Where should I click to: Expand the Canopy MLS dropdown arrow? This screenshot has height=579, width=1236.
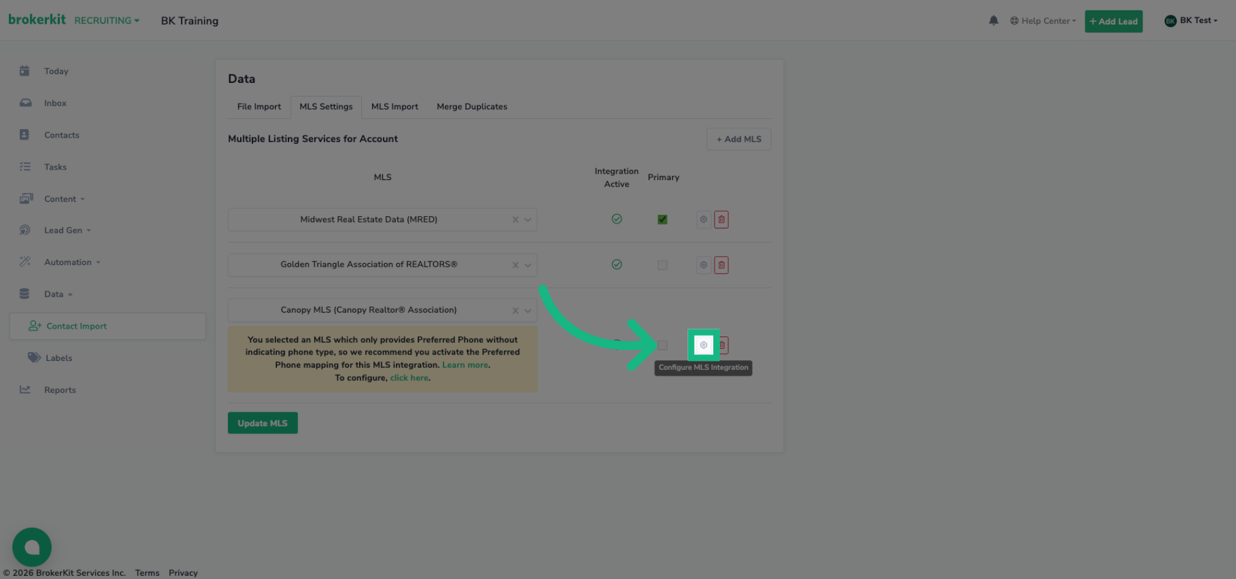[x=528, y=311]
